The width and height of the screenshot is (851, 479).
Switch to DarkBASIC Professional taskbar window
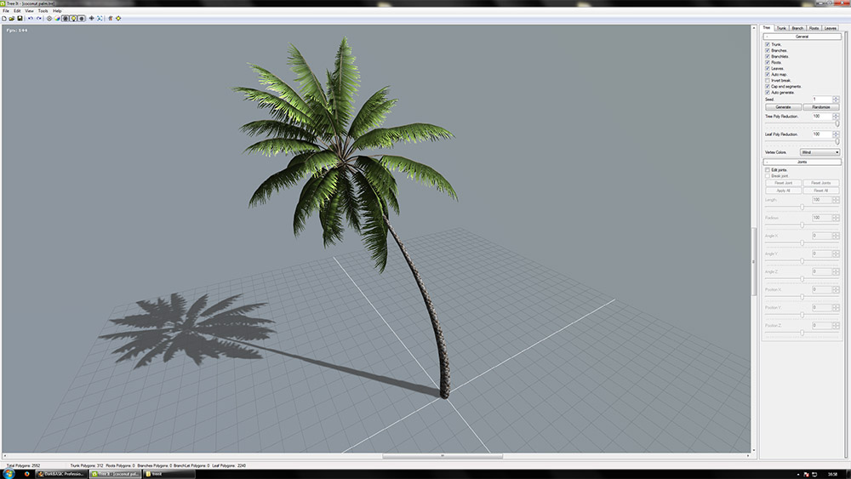61,474
